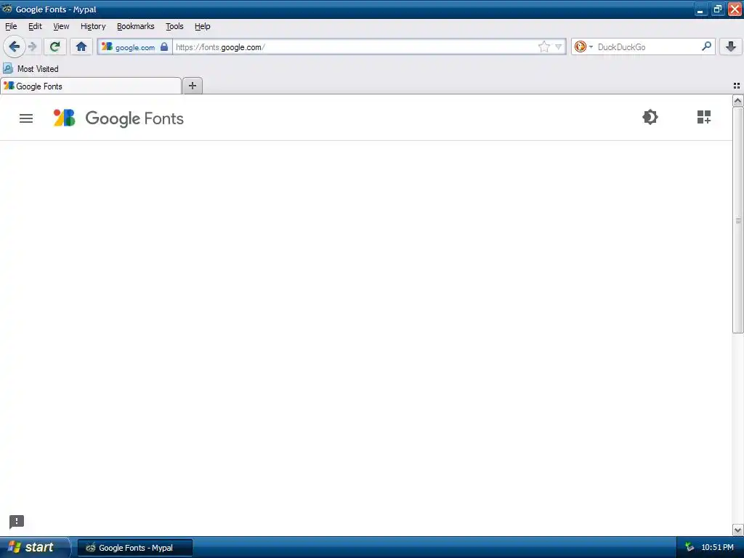Viewport: 744px width, 558px height.
Task: Open the View menu
Action: tap(61, 26)
